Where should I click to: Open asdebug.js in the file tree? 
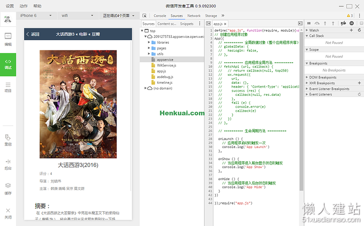[x=165, y=77]
